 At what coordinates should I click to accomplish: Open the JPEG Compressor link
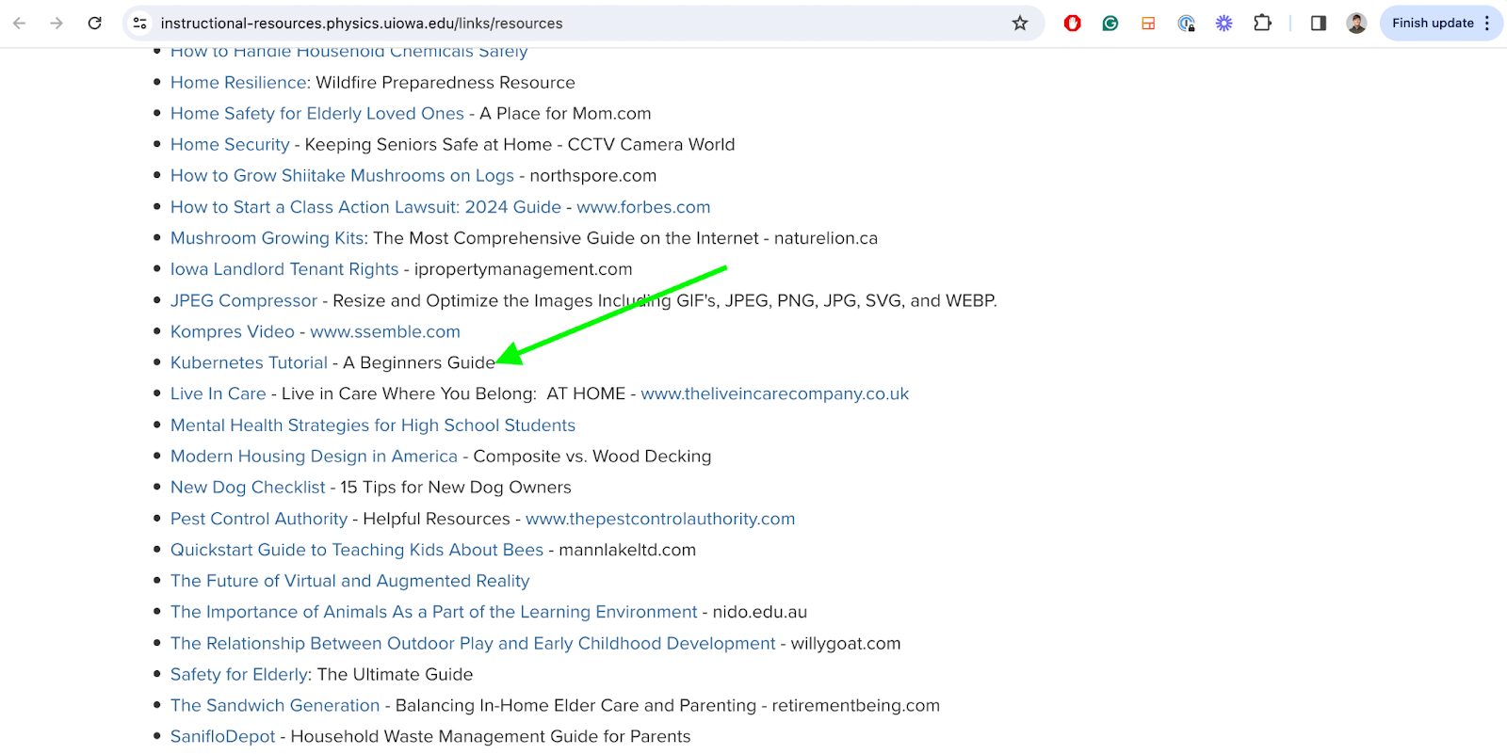244,300
